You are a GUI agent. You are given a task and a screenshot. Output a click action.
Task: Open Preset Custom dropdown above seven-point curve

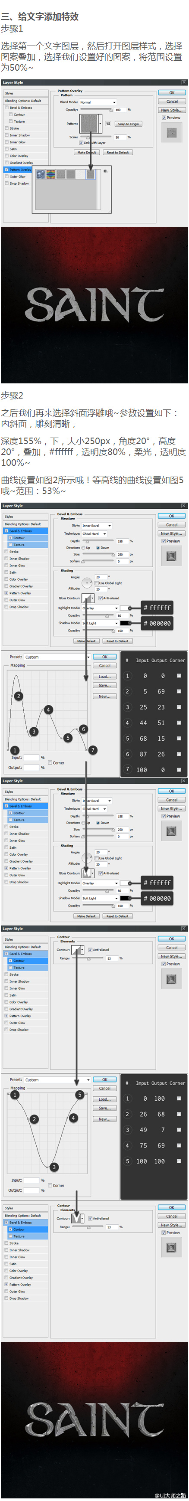tap(57, 657)
